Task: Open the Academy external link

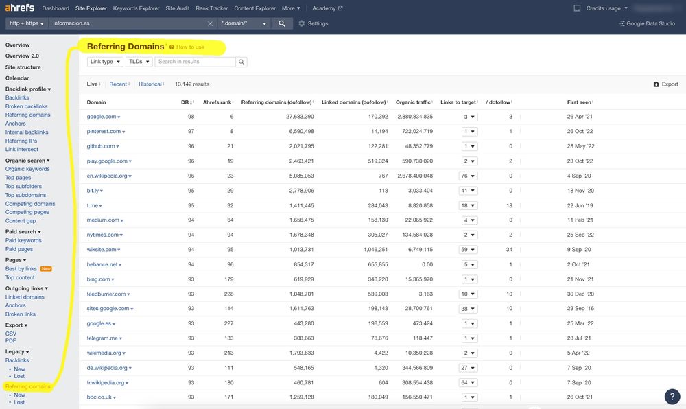Action: [x=327, y=8]
